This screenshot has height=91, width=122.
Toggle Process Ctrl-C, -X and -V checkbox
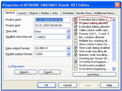coord(76,34)
